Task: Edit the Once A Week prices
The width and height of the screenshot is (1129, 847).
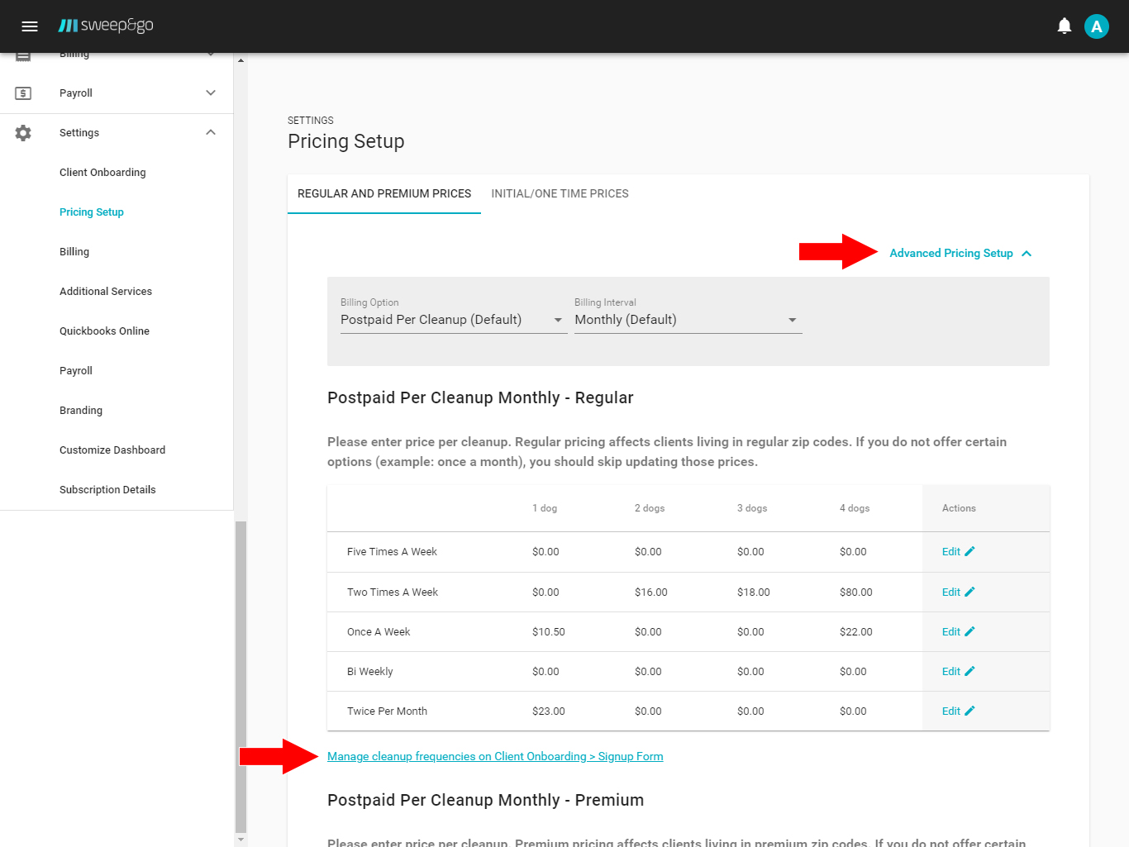Action: 957,631
